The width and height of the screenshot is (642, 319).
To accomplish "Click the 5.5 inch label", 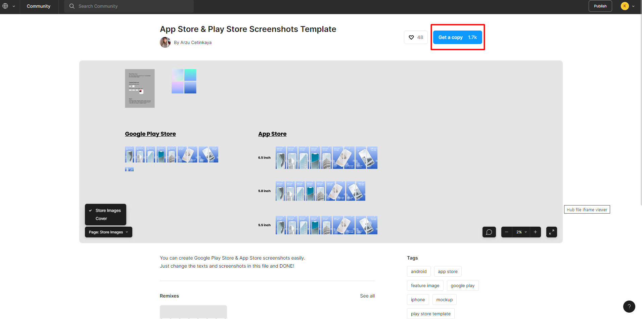I will tap(264, 225).
